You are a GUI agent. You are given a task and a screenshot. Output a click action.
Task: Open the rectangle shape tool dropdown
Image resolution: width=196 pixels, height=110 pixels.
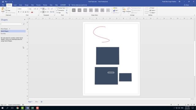click(68, 8)
